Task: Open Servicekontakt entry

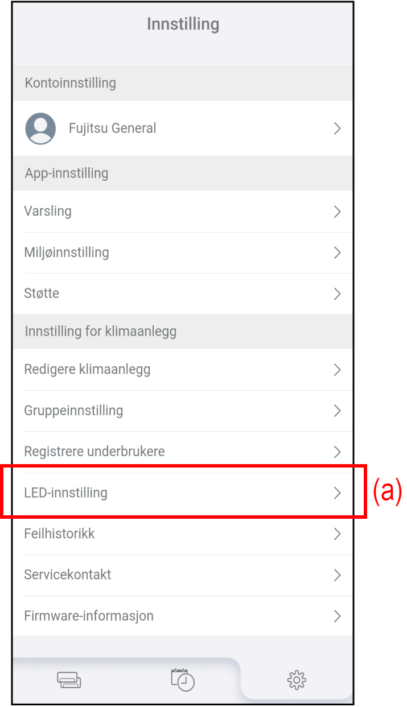Action: (68, 574)
